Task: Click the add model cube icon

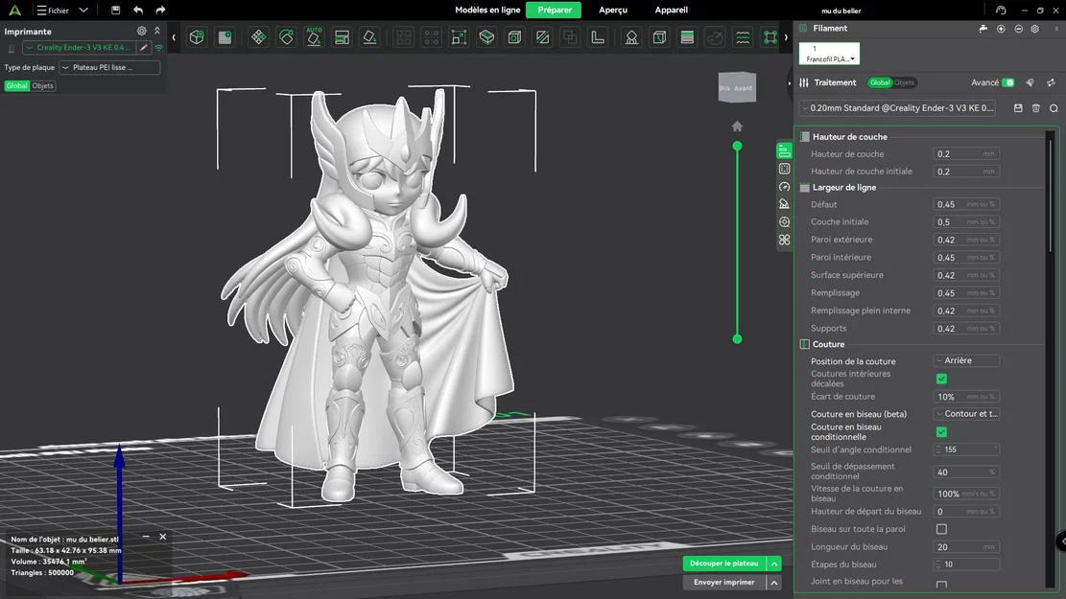Action: tap(197, 37)
